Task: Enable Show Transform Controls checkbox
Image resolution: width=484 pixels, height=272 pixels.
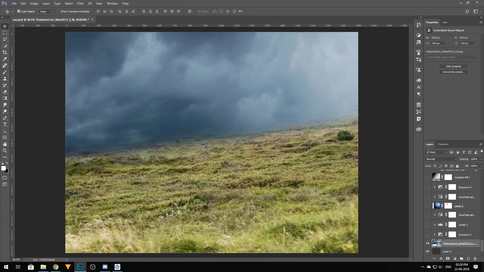Action: click(x=58, y=11)
